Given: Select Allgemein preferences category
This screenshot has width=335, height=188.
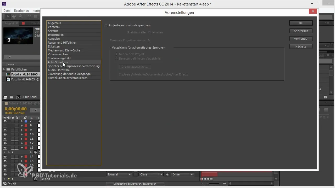Looking at the screenshot, I should (x=74, y=23).
